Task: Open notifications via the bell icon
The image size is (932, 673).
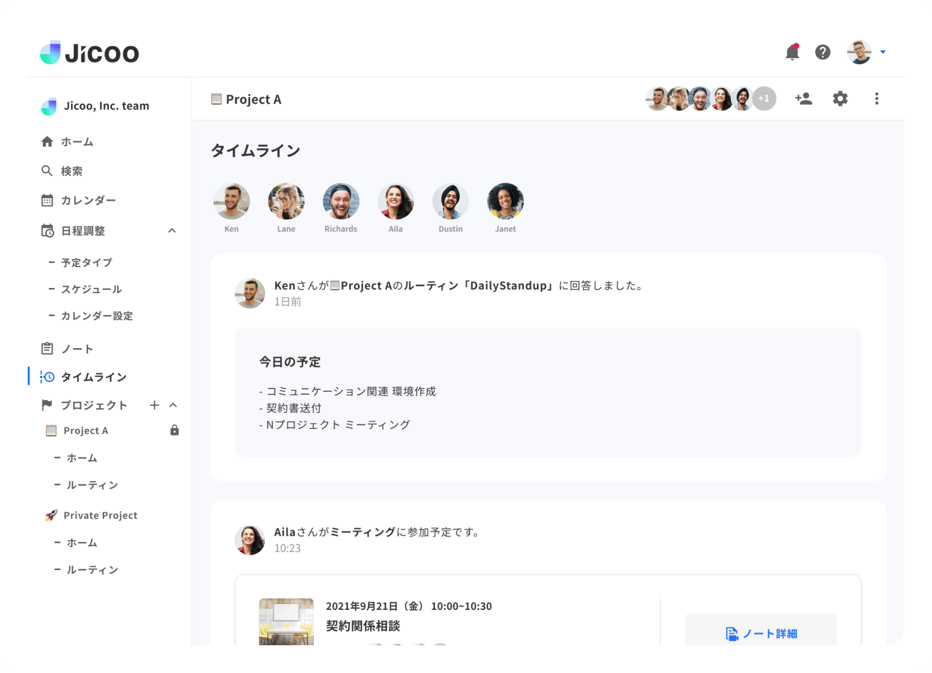Action: click(793, 52)
